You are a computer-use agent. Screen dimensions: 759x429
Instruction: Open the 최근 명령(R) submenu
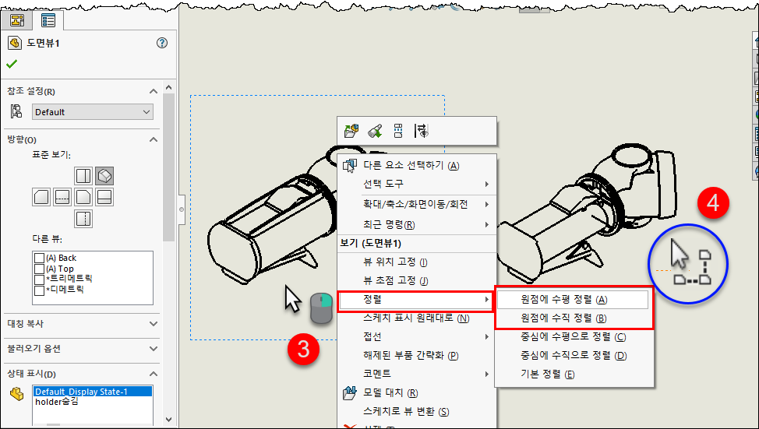tap(417, 224)
